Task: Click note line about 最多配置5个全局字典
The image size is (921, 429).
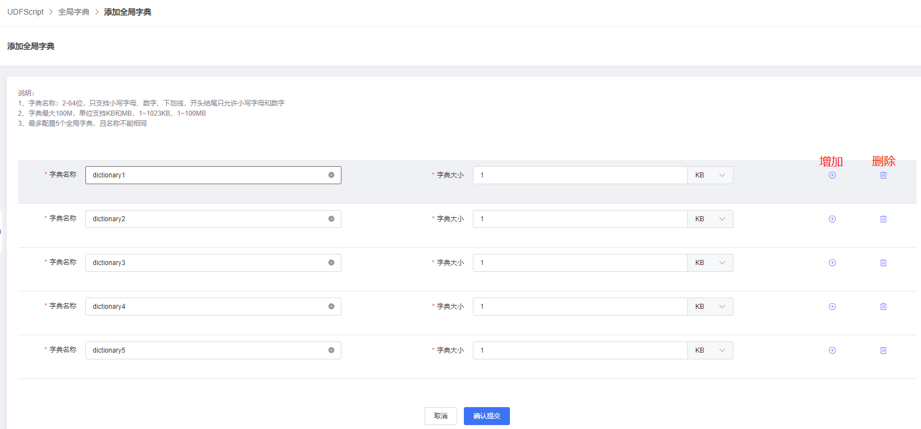Action: point(82,124)
